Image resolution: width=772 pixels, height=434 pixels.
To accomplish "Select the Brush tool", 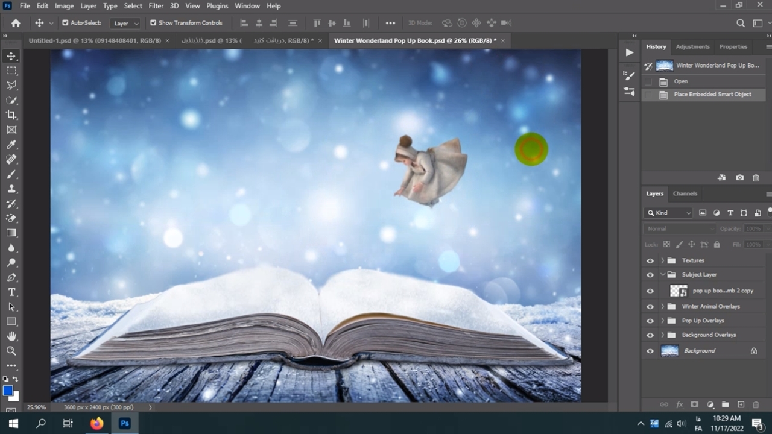I will pyautogui.click(x=11, y=174).
